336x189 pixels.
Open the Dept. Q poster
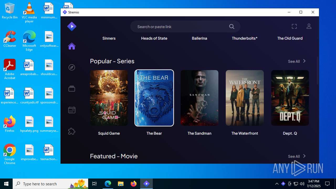click(x=290, y=98)
